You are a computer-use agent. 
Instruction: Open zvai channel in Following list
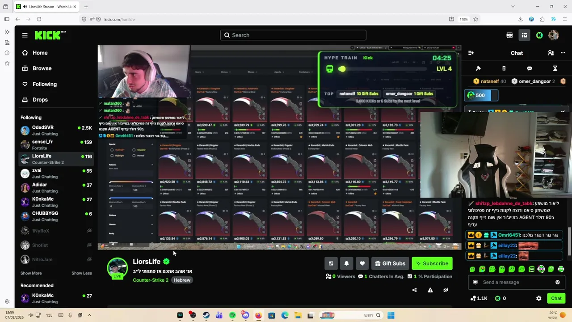[x=56, y=173]
